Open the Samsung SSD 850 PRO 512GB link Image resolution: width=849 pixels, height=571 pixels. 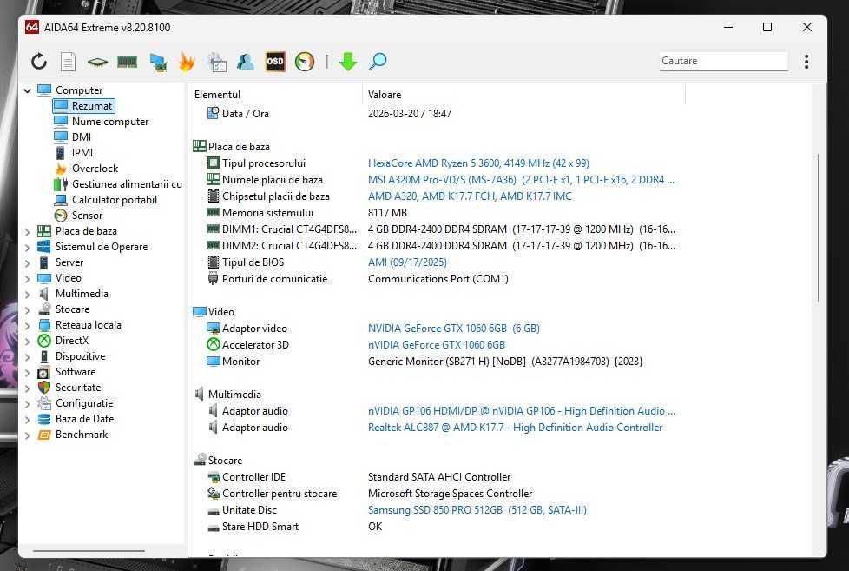477,510
